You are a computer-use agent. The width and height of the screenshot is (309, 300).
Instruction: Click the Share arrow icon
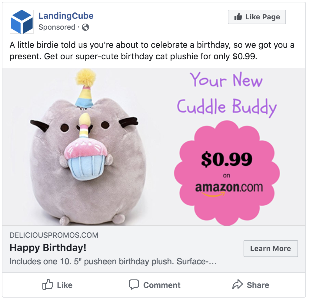click(238, 285)
